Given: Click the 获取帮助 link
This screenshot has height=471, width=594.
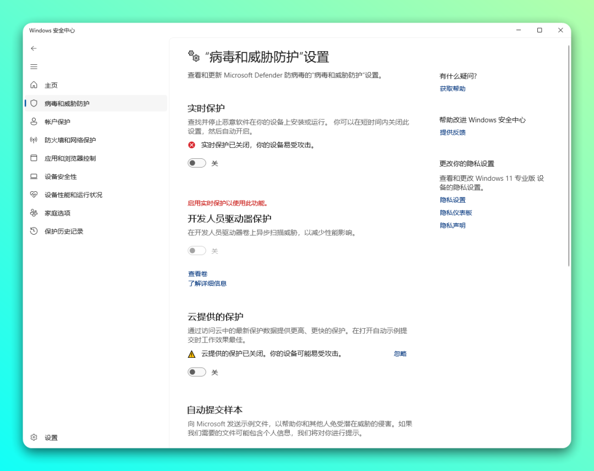Looking at the screenshot, I should pos(452,88).
